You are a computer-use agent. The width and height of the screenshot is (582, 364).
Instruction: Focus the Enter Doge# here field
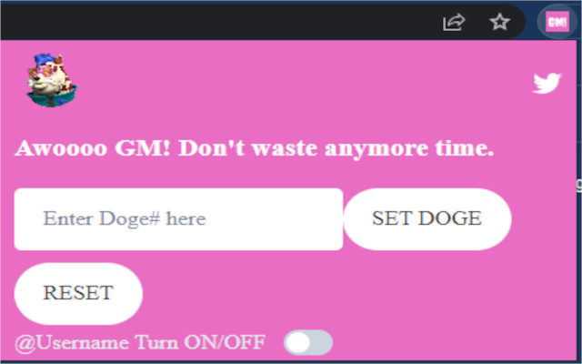[x=178, y=219]
